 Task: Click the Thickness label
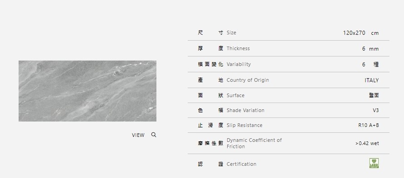point(238,48)
